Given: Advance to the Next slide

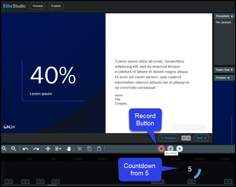Looking at the screenshot, I should click(x=201, y=138).
